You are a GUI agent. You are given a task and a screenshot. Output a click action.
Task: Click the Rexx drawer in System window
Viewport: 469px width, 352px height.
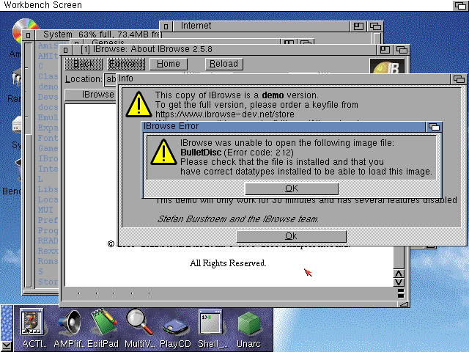coord(48,251)
